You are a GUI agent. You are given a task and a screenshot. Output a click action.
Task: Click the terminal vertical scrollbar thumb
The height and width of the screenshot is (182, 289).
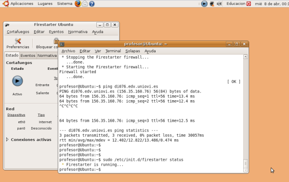[245, 163]
